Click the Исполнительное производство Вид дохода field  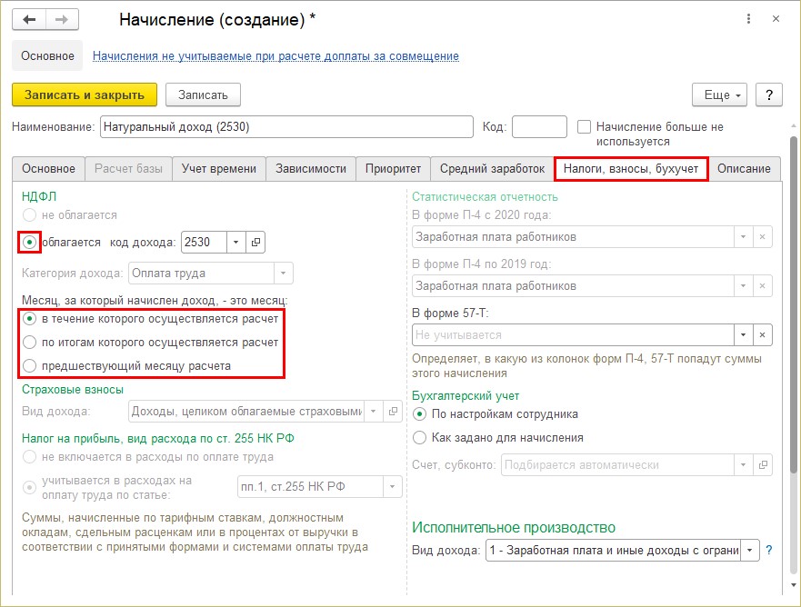[x=613, y=551]
